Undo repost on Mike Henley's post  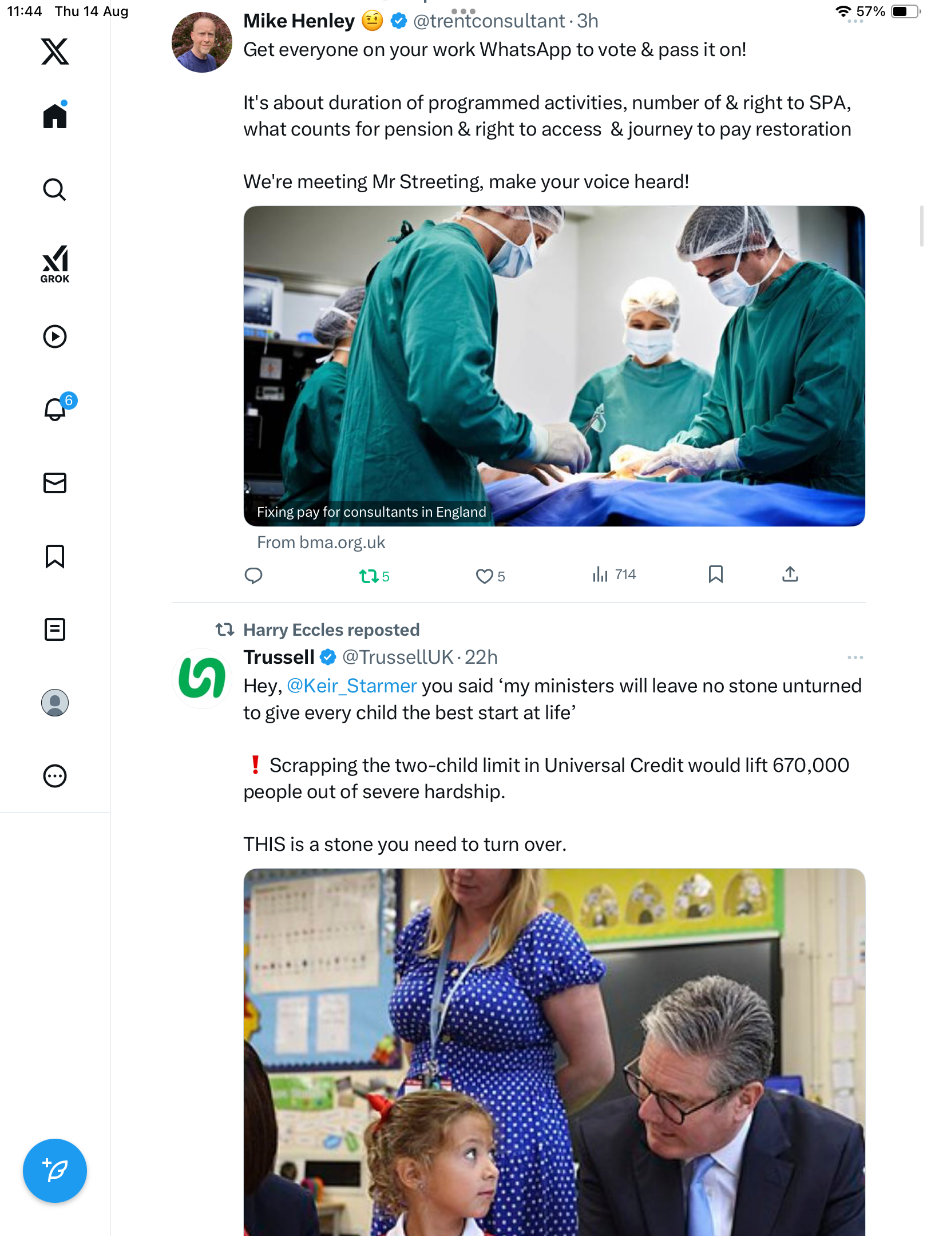[369, 576]
